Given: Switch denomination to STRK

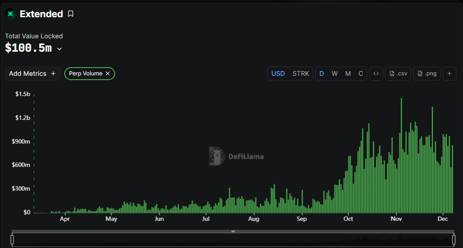Looking at the screenshot, I should click(301, 74).
